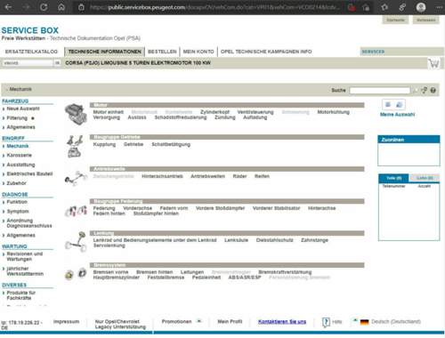Open Revisionen und Wartungen link

pos(25,256)
